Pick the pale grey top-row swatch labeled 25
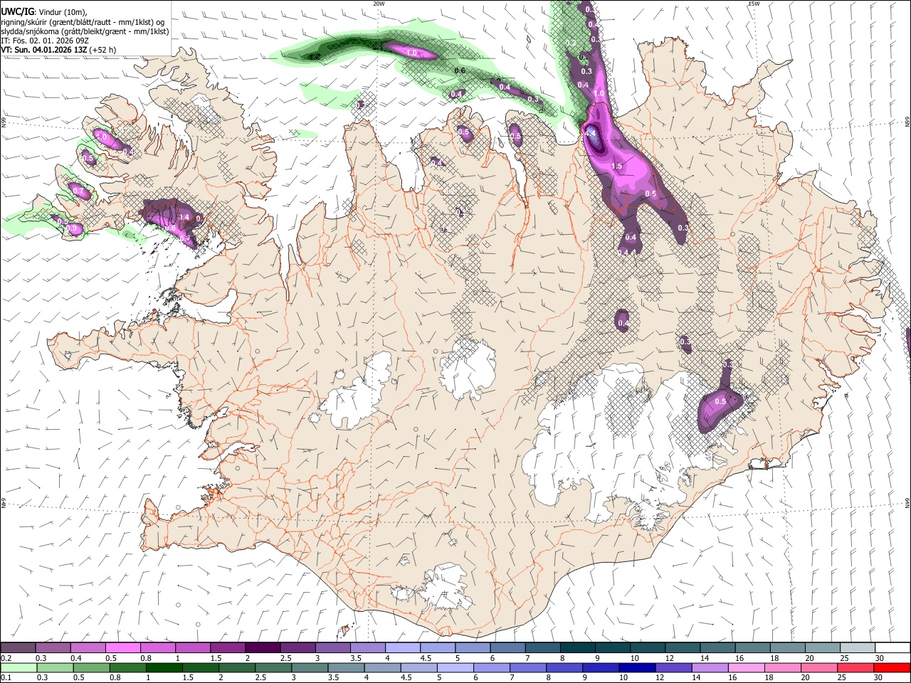Image resolution: width=911 pixels, height=683 pixels. pyautogui.click(x=857, y=647)
